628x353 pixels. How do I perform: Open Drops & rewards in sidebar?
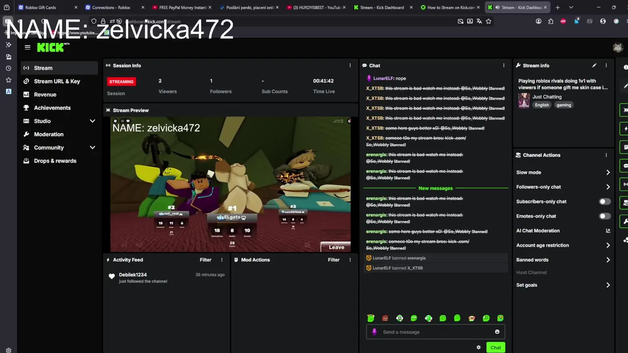(59, 161)
